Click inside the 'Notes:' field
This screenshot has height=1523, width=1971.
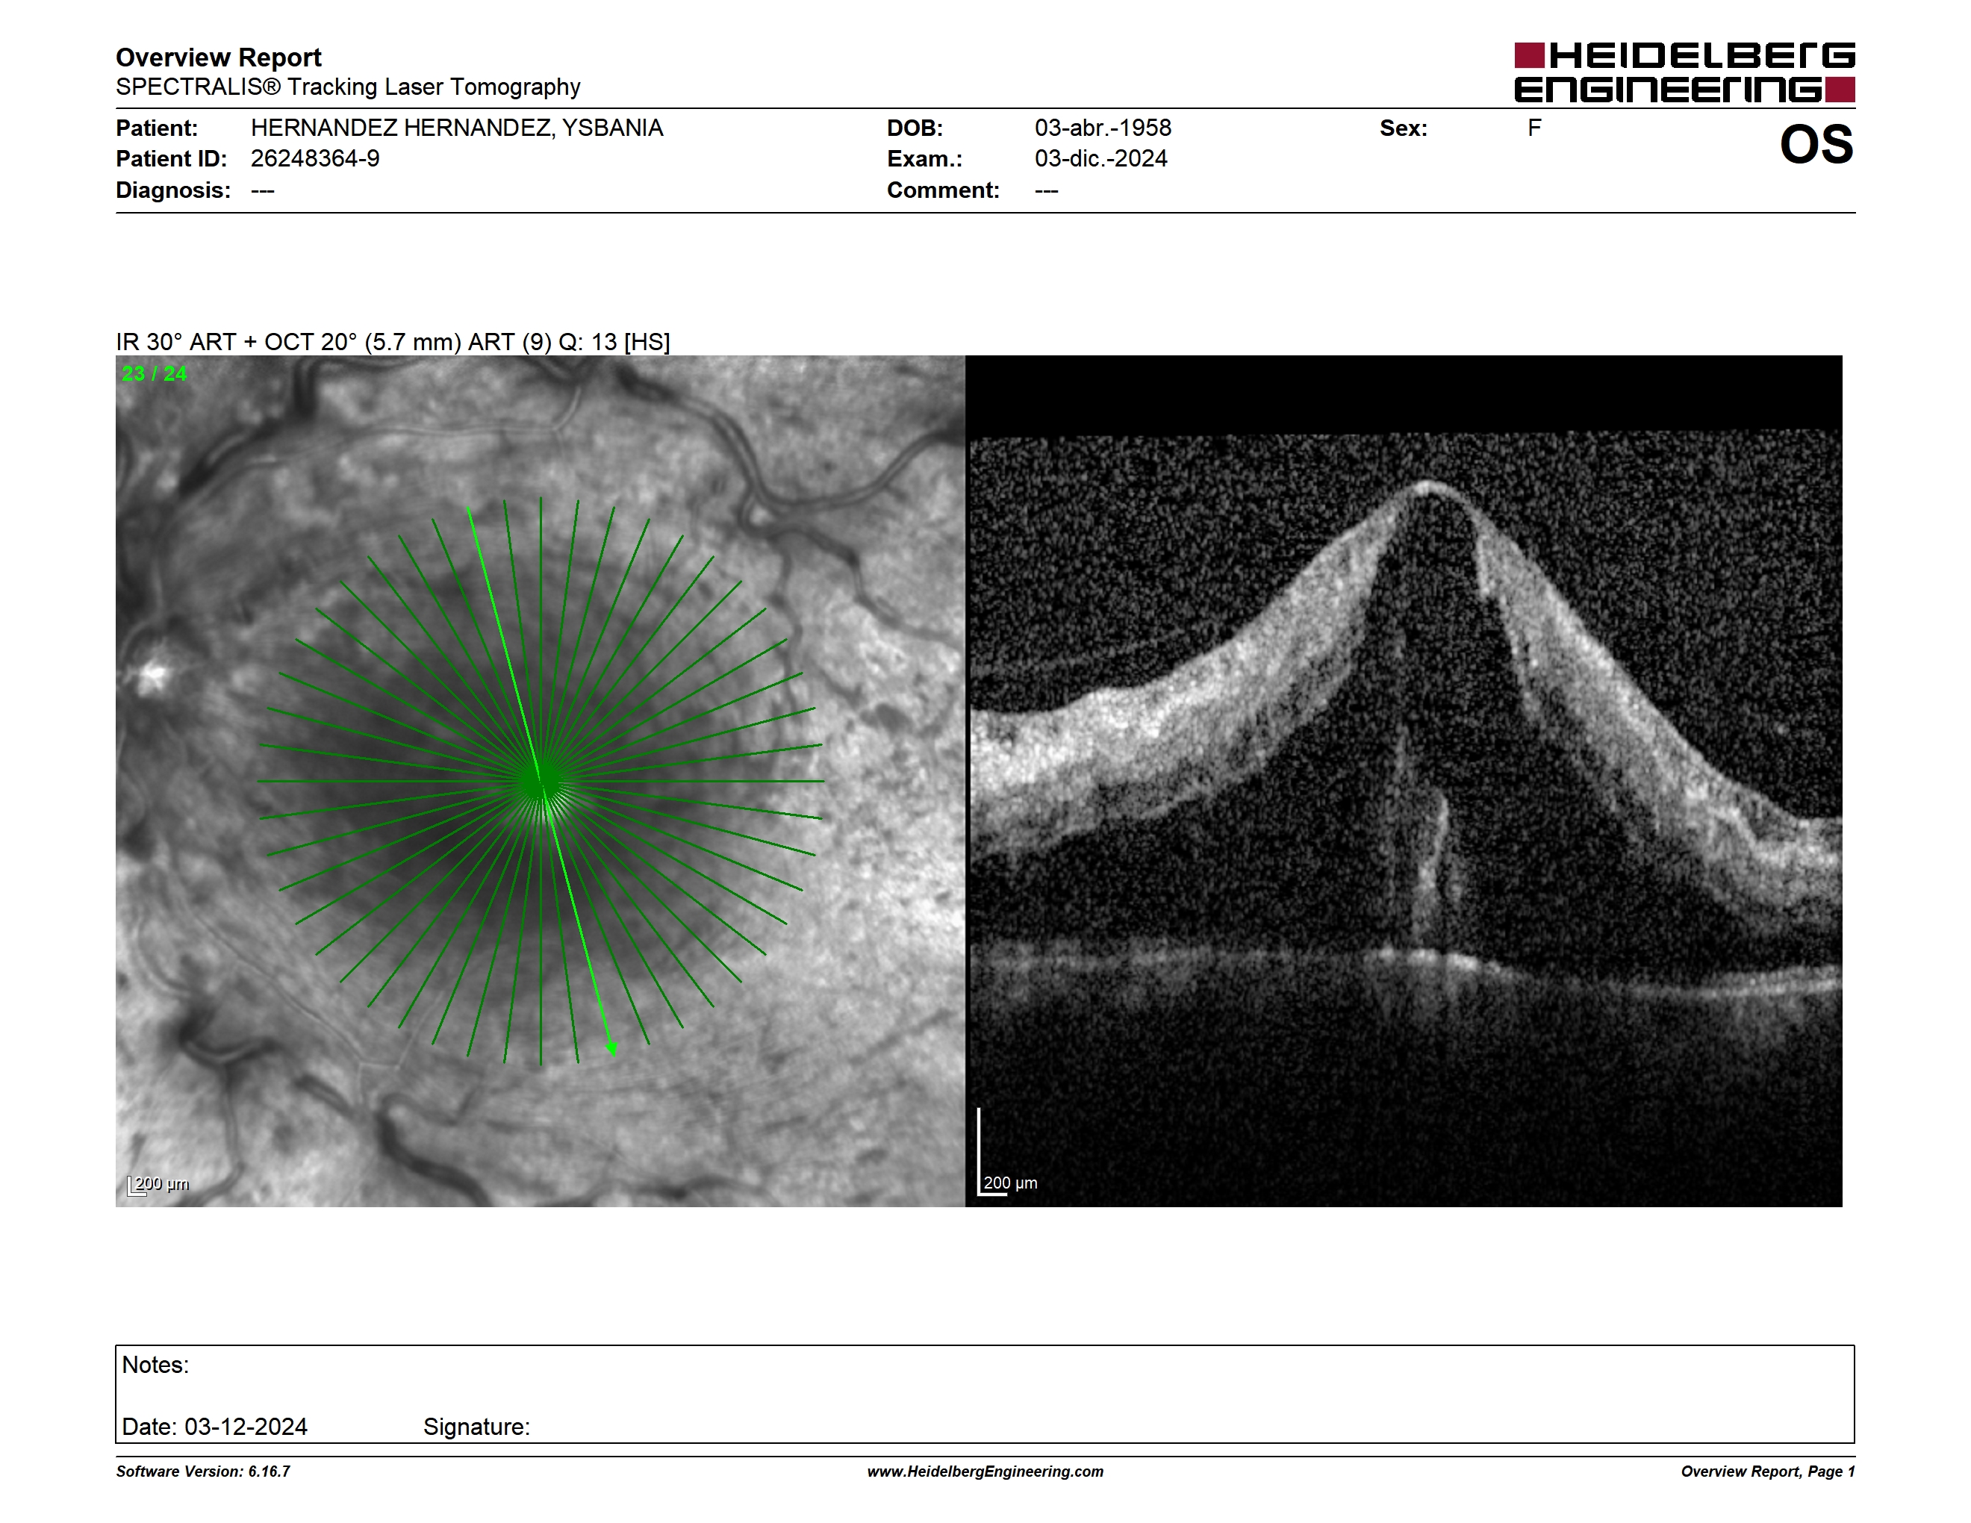pyautogui.click(x=985, y=1394)
